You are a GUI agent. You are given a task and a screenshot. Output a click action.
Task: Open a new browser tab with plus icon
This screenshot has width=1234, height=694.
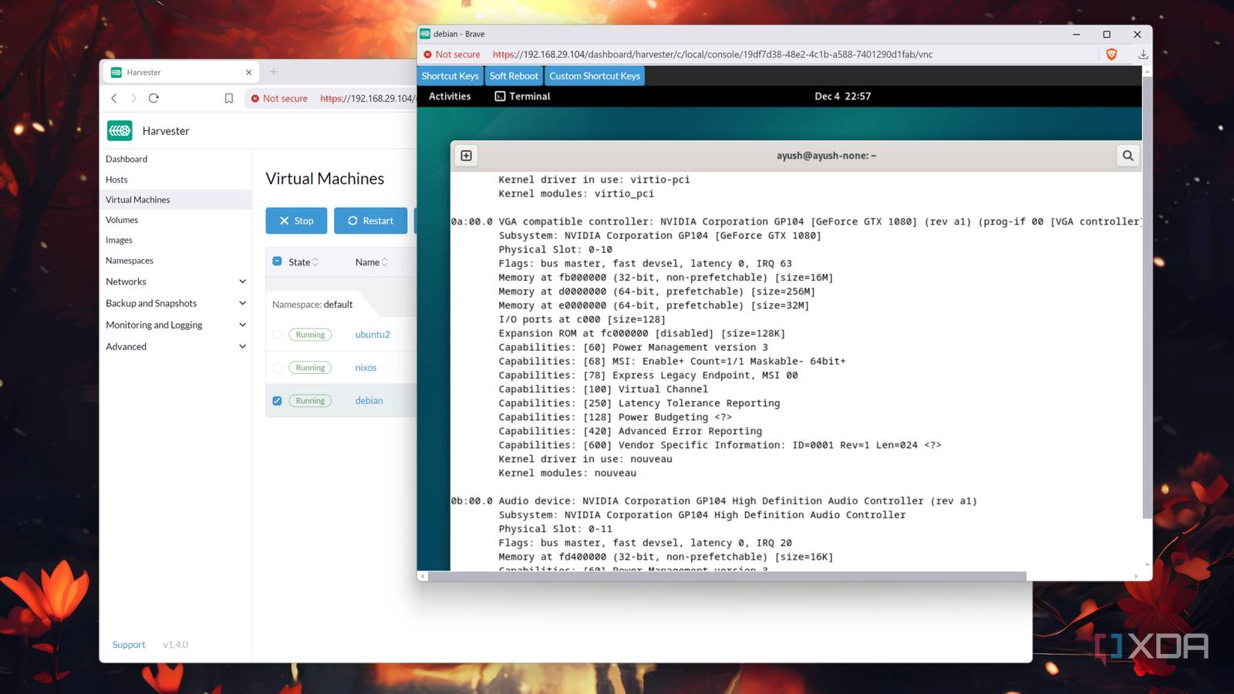(273, 72)
